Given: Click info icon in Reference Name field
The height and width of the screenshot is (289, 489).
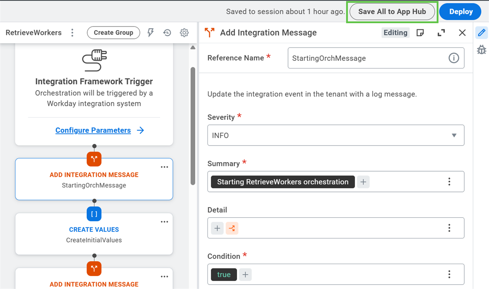Looking at the screenshot, I should click(x=454, y=58).
